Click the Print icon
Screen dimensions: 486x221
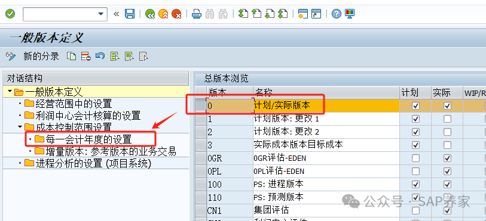click(x=197, y=14)
